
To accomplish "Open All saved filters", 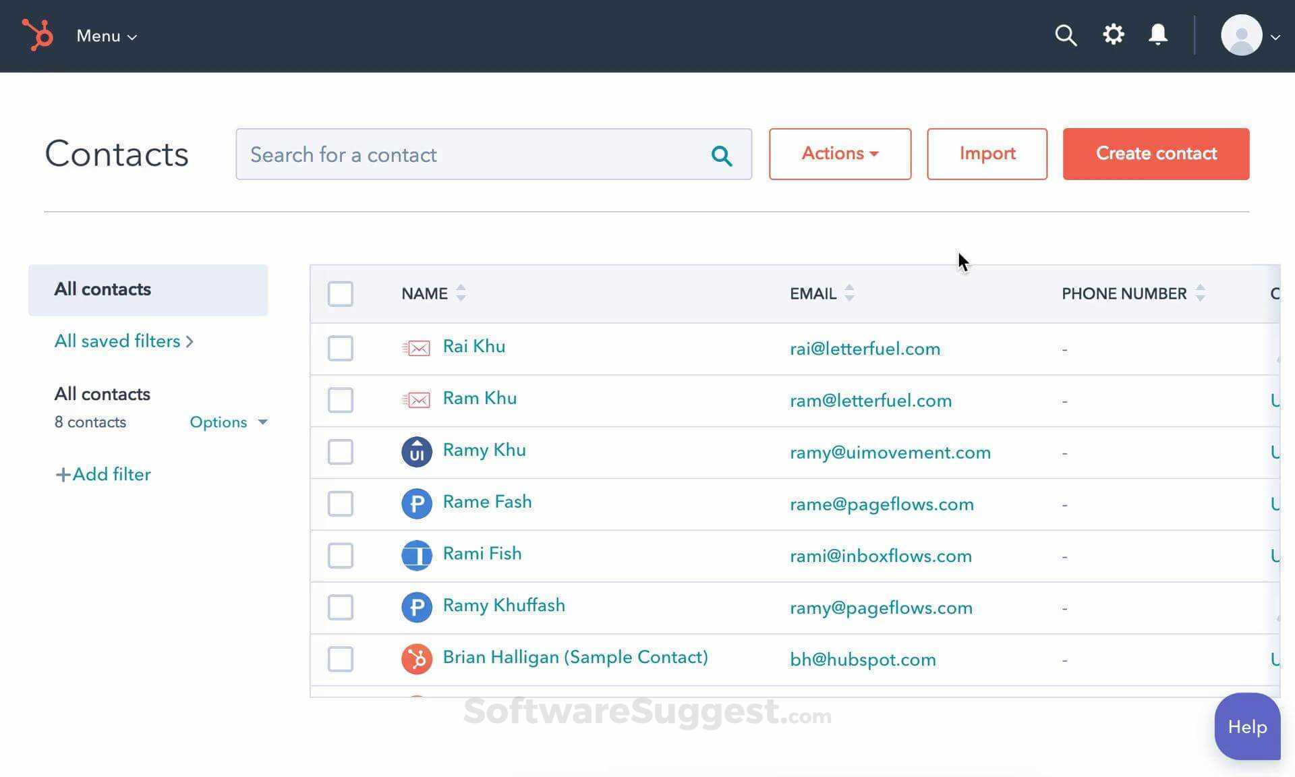I will 123,341.
